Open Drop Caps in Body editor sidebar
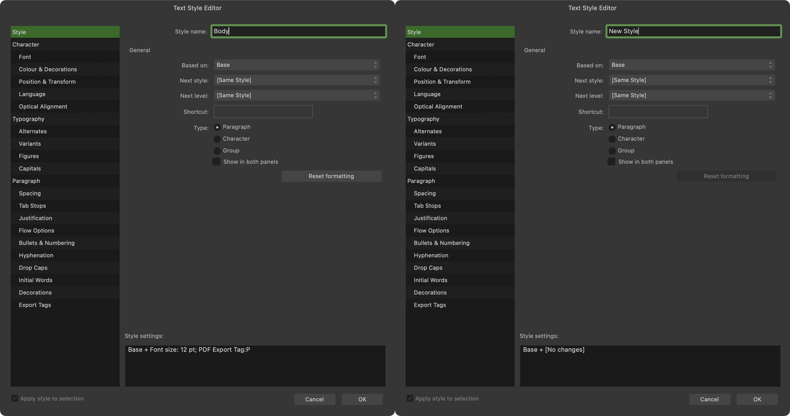This screenshot has width=790, height=416. pos(65,268)
